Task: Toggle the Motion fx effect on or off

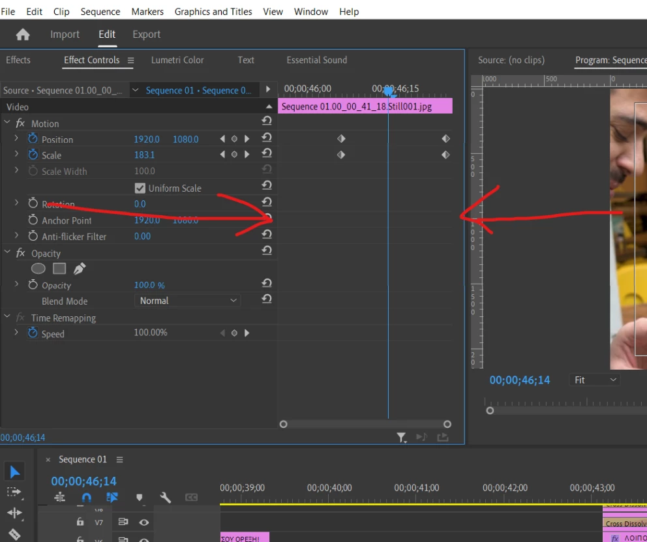Action: tap(20, 123)
